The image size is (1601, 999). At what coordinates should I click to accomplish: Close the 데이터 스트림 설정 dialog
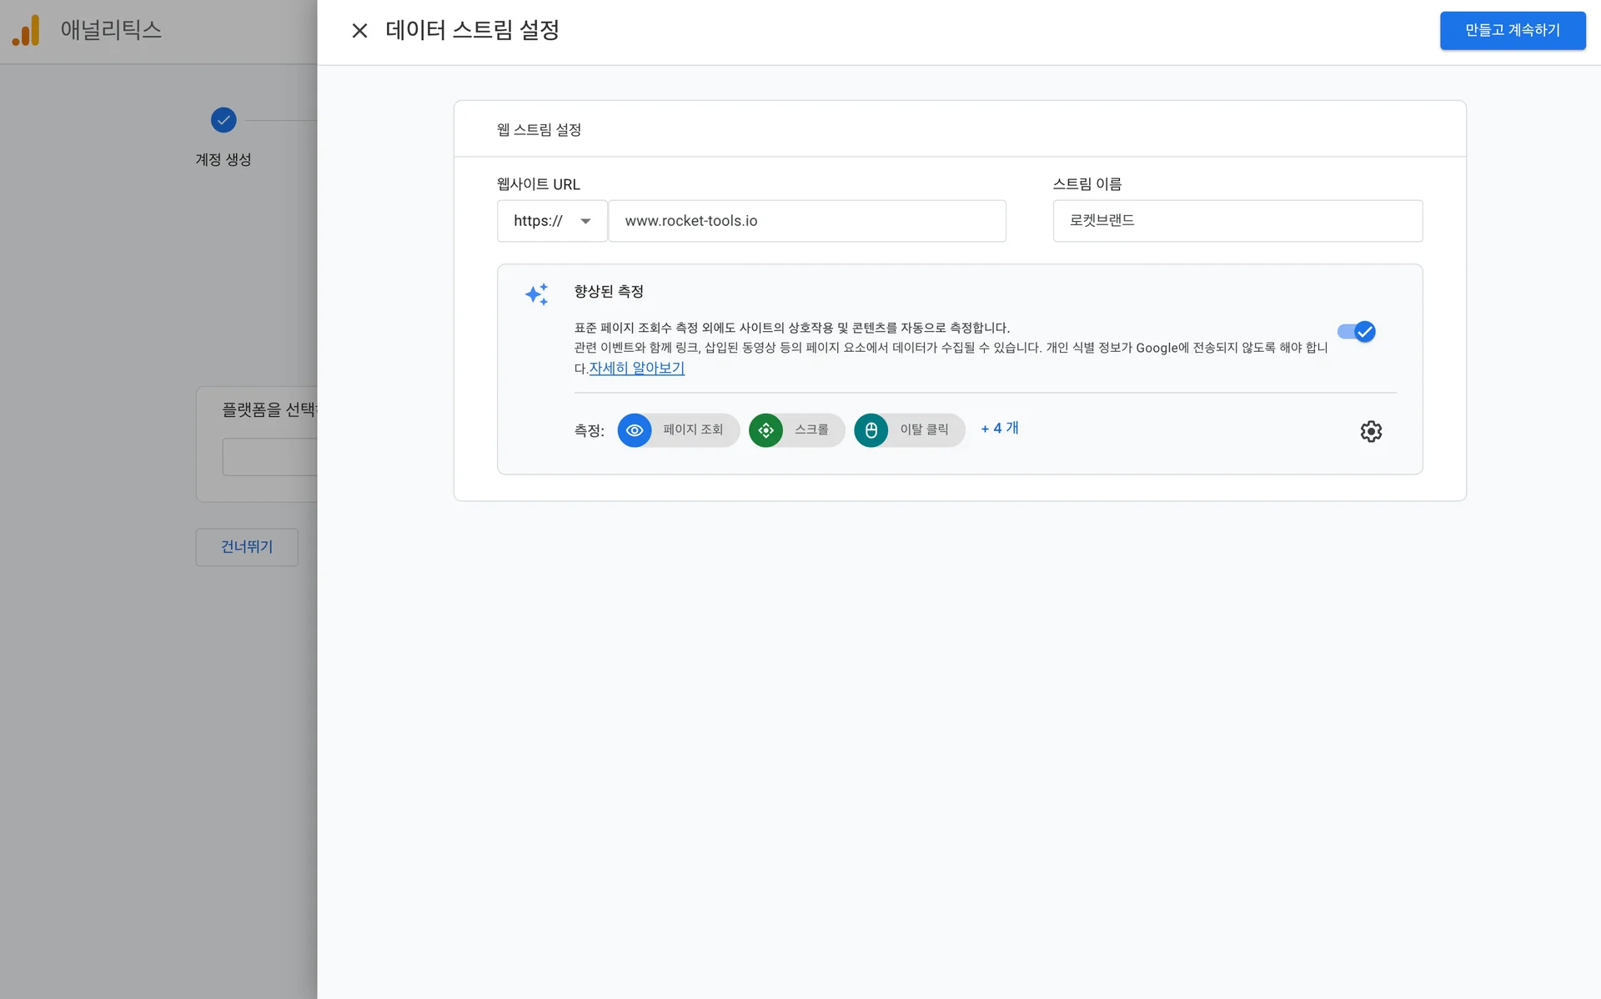[x=359, y=30]
